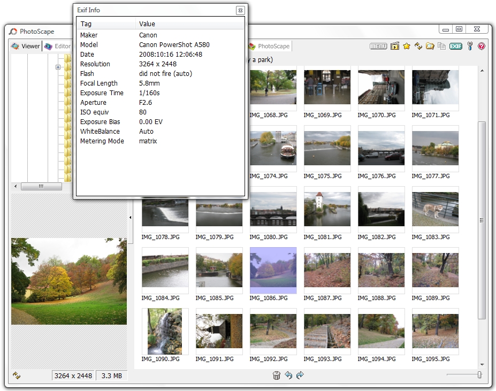496x391 pixels.
Task: Select the waterfall thumbnail IMG_1090.JPG
Action: [165, 332]
